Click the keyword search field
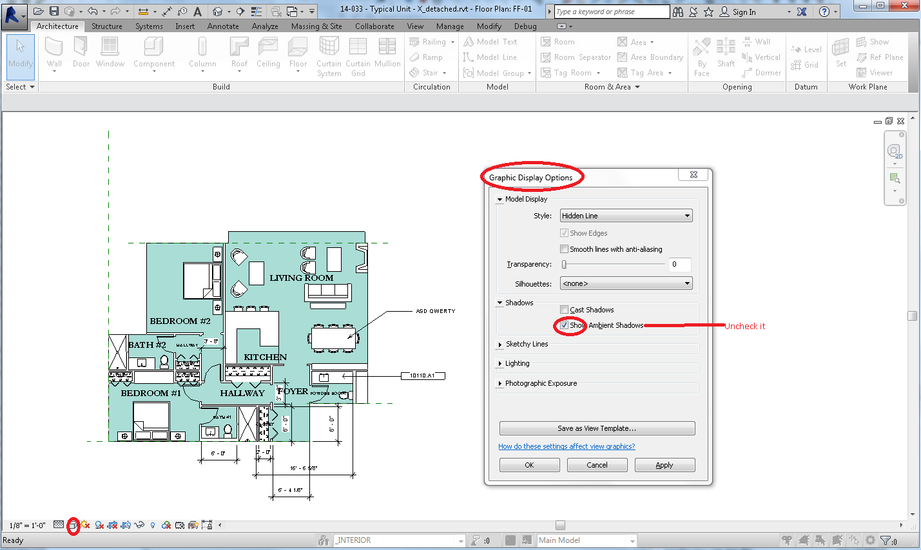Viewport: 921px width, 550px height. [611, 12]
